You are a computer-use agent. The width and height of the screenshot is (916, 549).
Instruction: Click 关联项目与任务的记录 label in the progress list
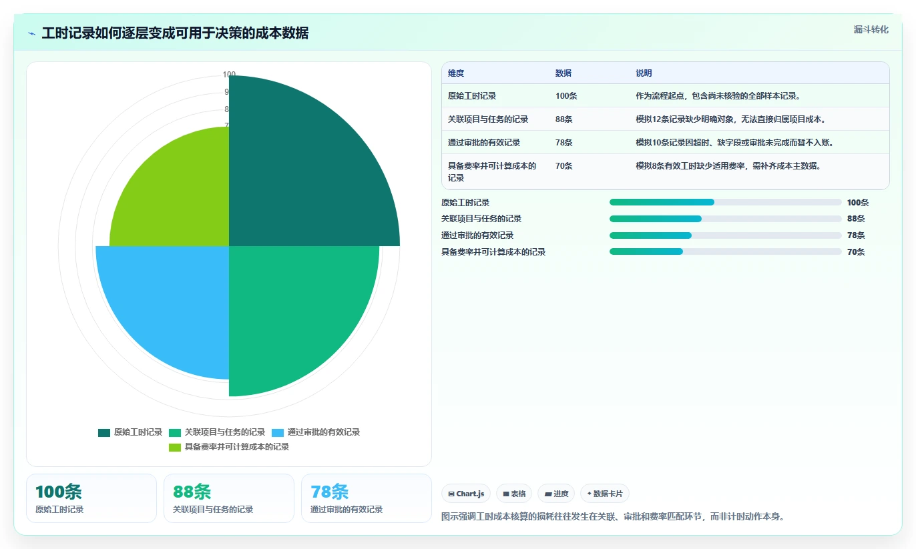click(481, 219)
